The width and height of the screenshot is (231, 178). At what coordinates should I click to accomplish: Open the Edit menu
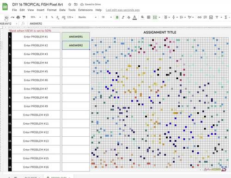22,10
